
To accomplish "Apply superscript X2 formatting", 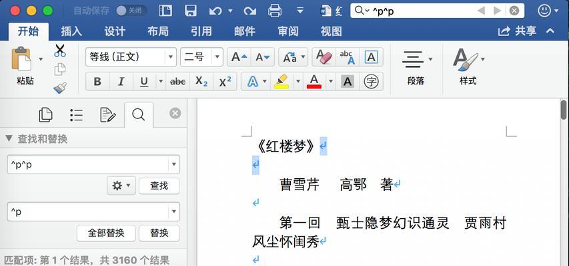I will tap(225, 82).
